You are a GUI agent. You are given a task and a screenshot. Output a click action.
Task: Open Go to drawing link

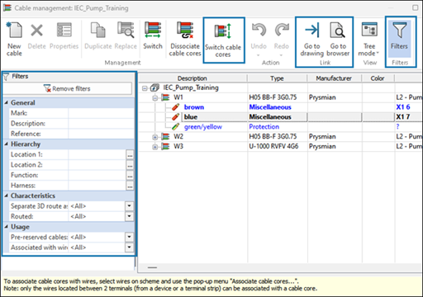click(x=312, y=39)
